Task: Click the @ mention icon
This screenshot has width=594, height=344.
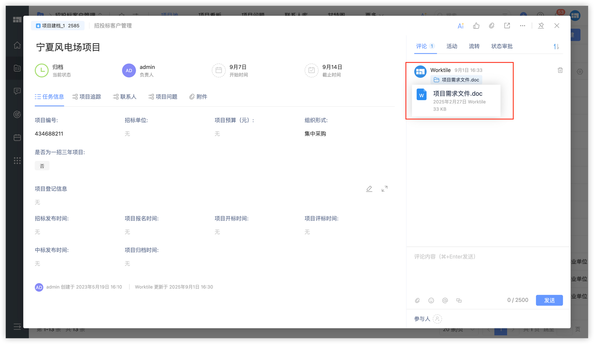Action: [x=445, y=301]
